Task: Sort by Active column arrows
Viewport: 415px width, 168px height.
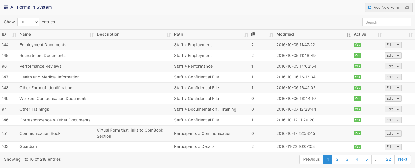Action: pos(379,35)
